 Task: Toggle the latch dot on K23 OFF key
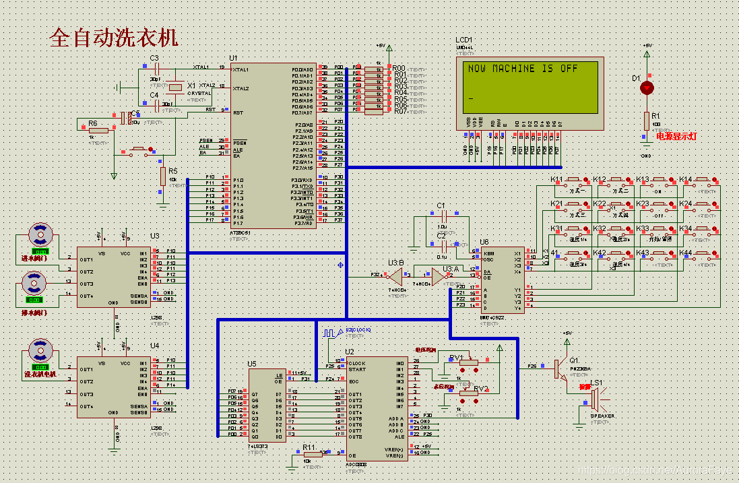671,205
